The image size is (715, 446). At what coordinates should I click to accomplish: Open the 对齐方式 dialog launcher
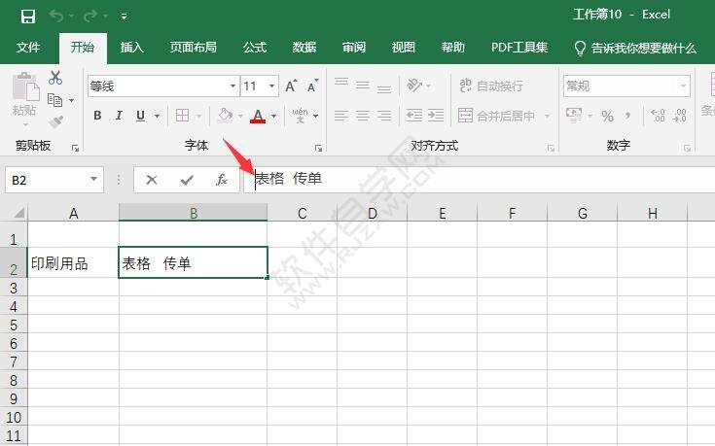(x=551, y=148)
